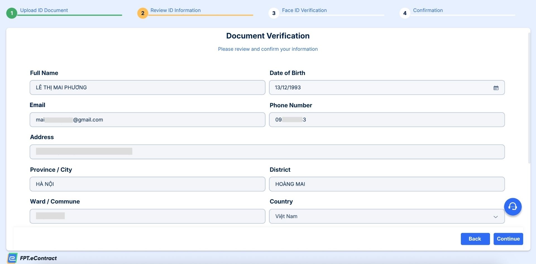This screenshot has width=536, height=264.
Task: Open the support headset chat bubble
Action: [513, 207]
